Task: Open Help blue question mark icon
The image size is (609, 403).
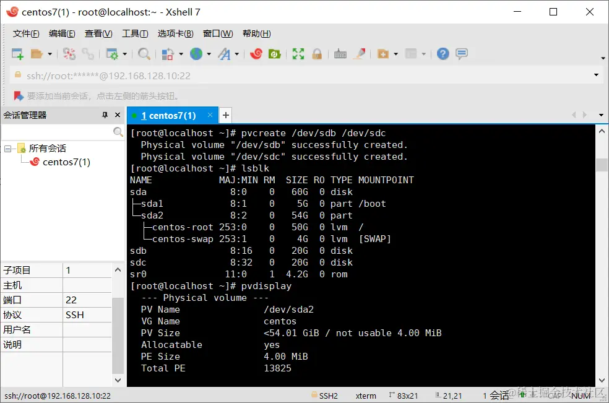Action: pyautogui.click(x=443, y=54)
